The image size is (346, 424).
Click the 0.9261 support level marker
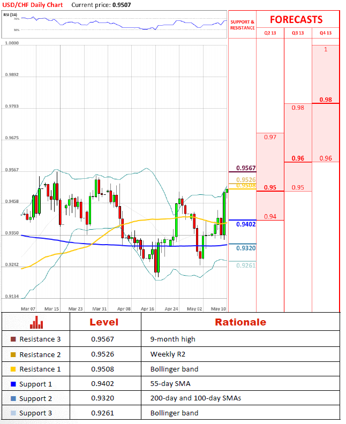(x=246, y=266)
